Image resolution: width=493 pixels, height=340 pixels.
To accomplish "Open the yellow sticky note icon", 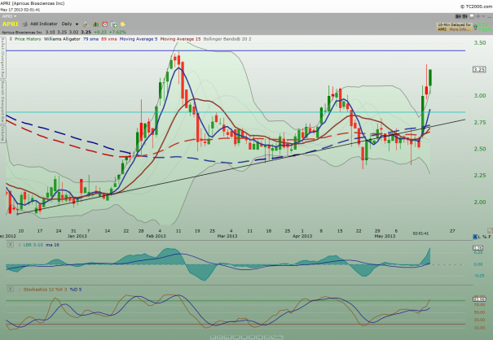I will (x=122, y=24).
